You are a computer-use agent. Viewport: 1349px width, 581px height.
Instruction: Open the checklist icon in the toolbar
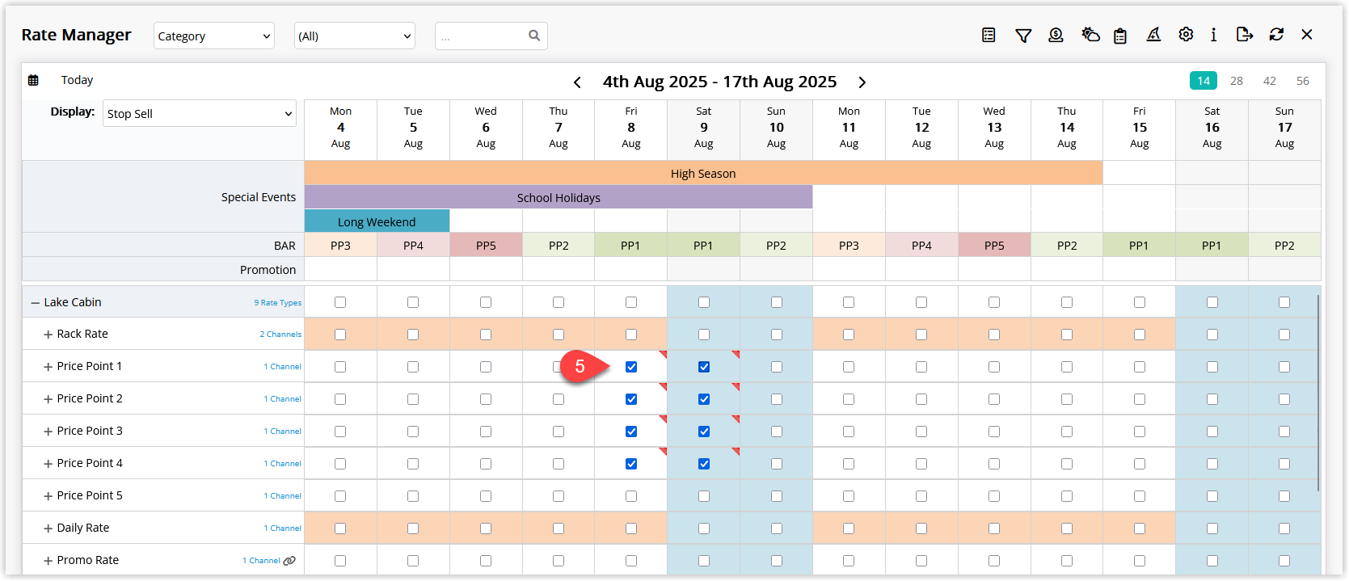coord(989,35)
